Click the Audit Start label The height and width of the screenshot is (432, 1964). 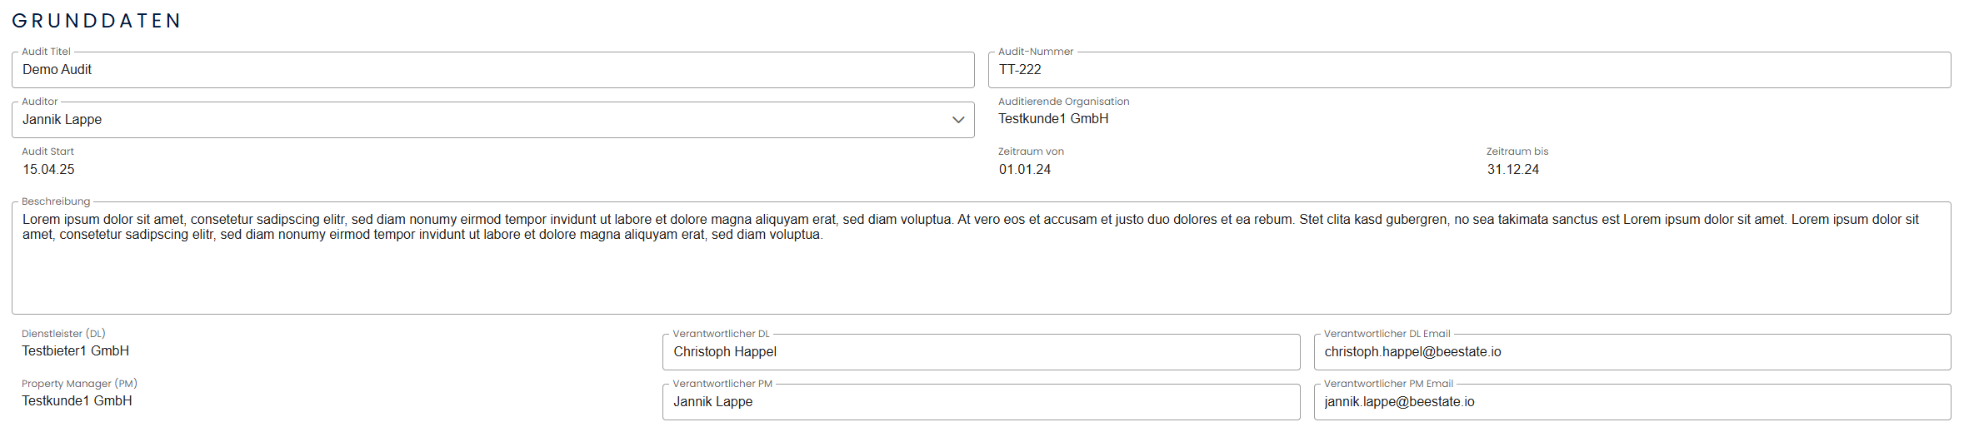click(x=47, y=151)
